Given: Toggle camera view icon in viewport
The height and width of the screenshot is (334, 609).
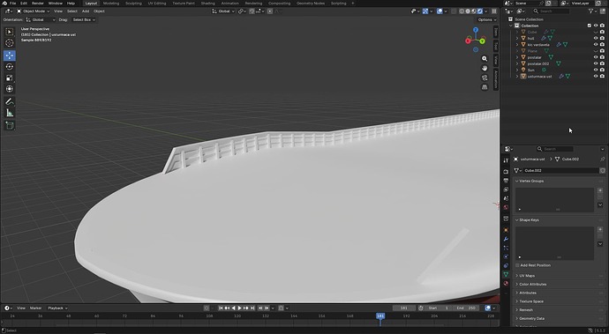Looking at the screenshot, I should (x=485, y=78).
